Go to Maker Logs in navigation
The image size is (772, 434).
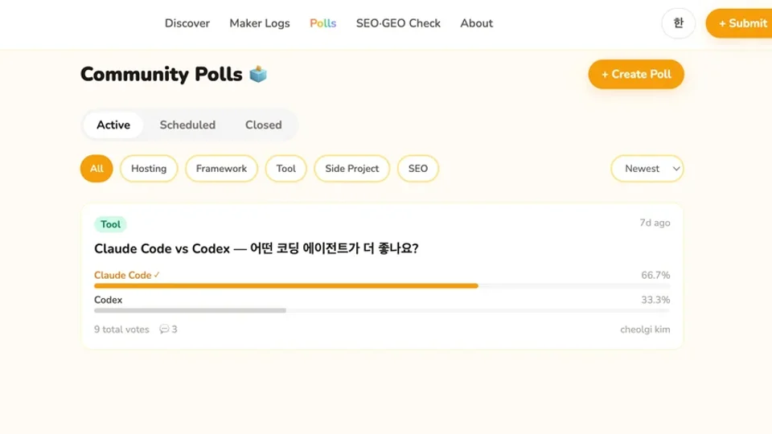click(x=260, y=23)
